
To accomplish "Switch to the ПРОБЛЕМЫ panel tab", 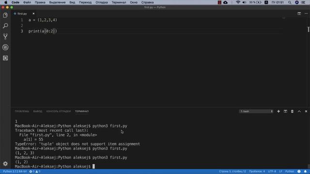I will (22, 111).
